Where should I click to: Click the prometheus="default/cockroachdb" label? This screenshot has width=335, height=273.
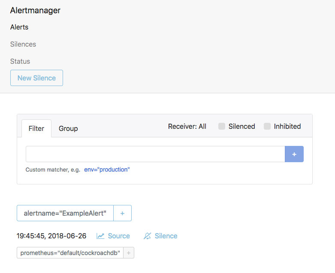70,253
